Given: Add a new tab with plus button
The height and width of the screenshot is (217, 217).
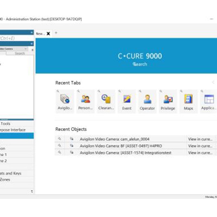Looking at the screenshot, I should pyautogui.click(x=56, y=33).
